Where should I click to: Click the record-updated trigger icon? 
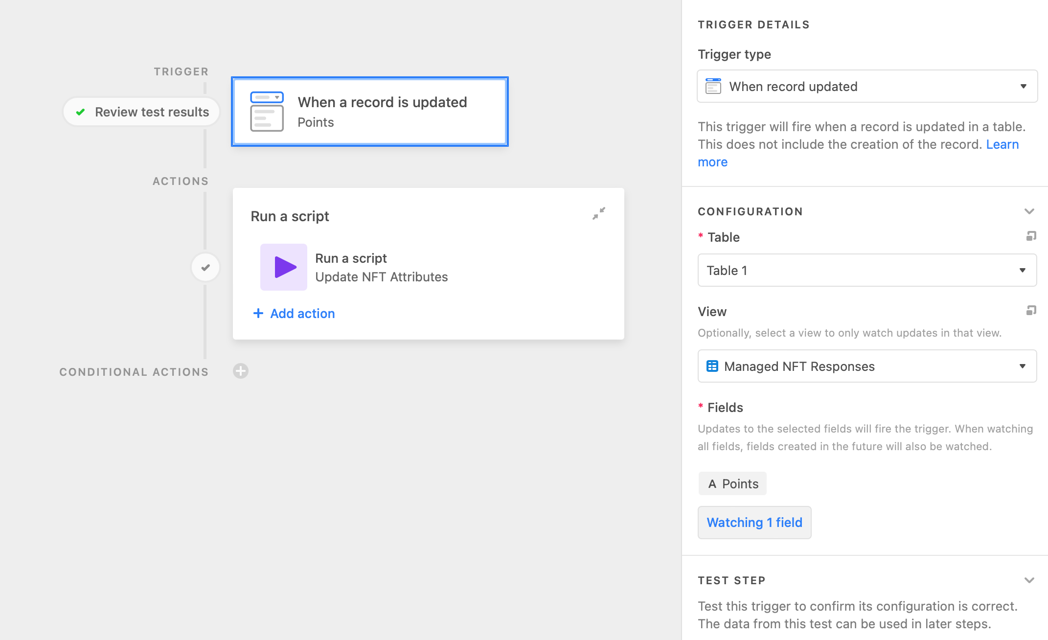267,112
